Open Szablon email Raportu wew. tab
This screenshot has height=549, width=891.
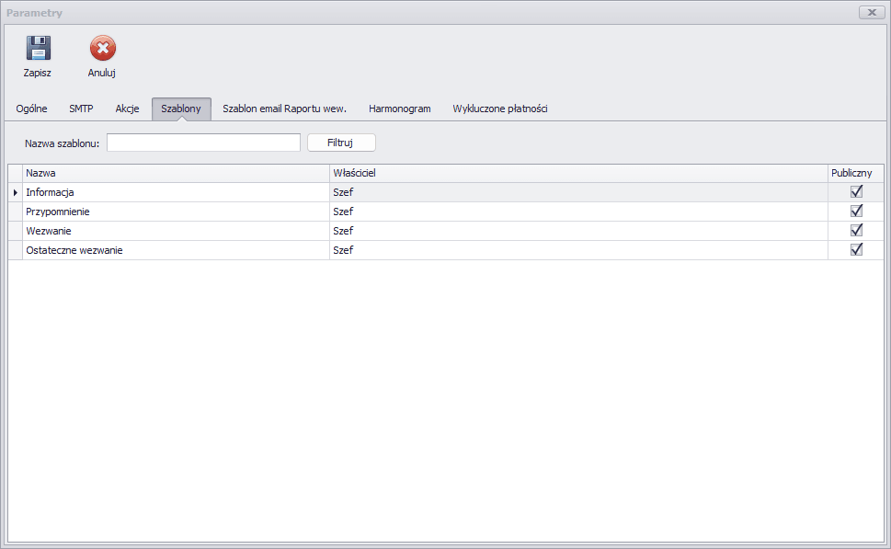[284, 109]
